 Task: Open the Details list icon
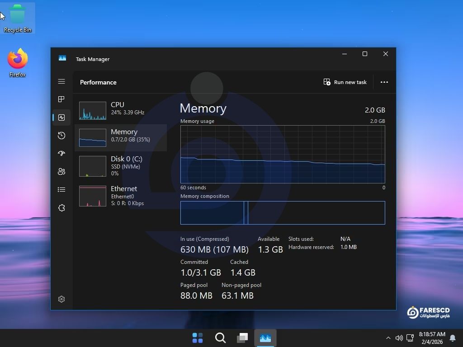coord(61,190)
